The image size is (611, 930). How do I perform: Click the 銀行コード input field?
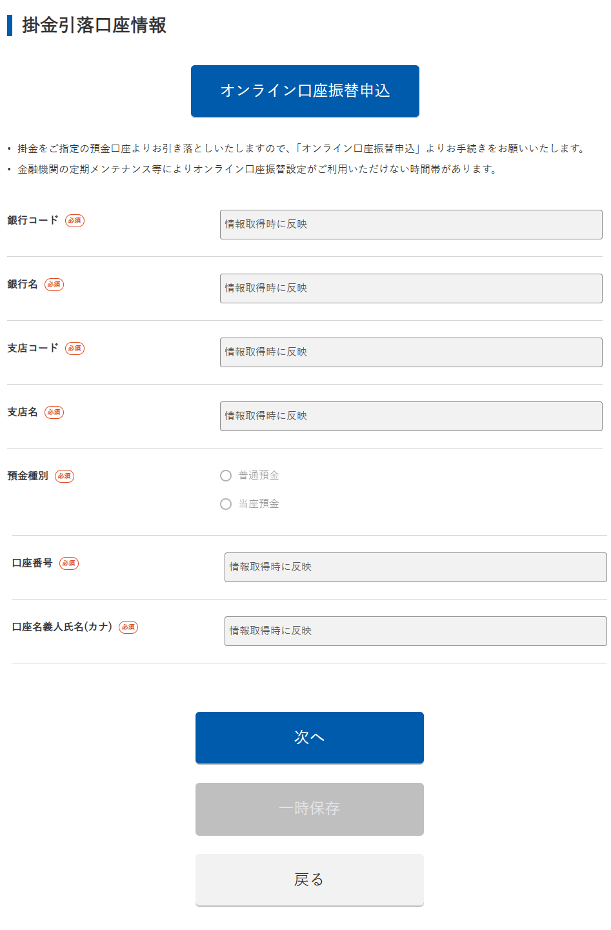410,225
